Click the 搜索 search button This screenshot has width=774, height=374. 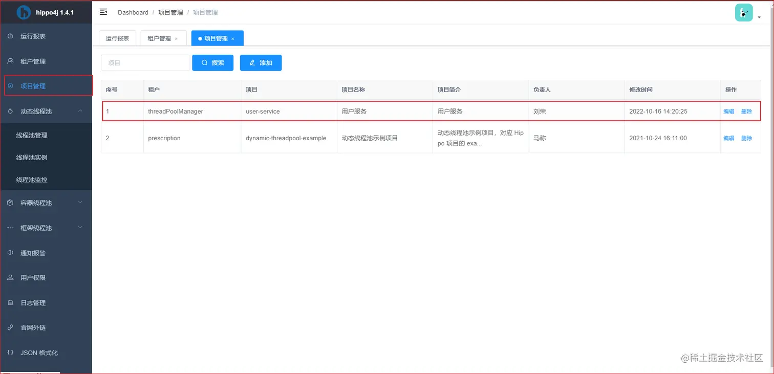213,63
